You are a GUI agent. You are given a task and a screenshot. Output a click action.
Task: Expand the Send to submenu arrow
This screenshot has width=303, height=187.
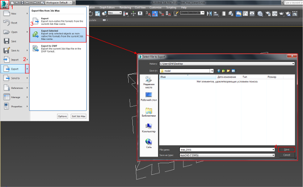point(27,78)
